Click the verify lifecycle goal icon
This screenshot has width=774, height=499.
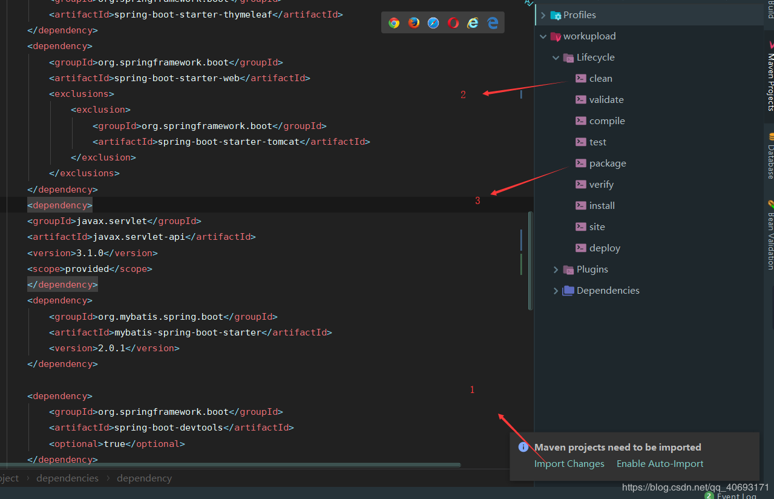[580, 184]
